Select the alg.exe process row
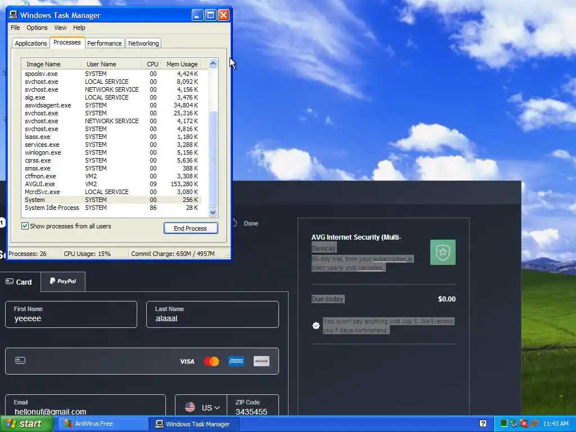 [111, 97]
